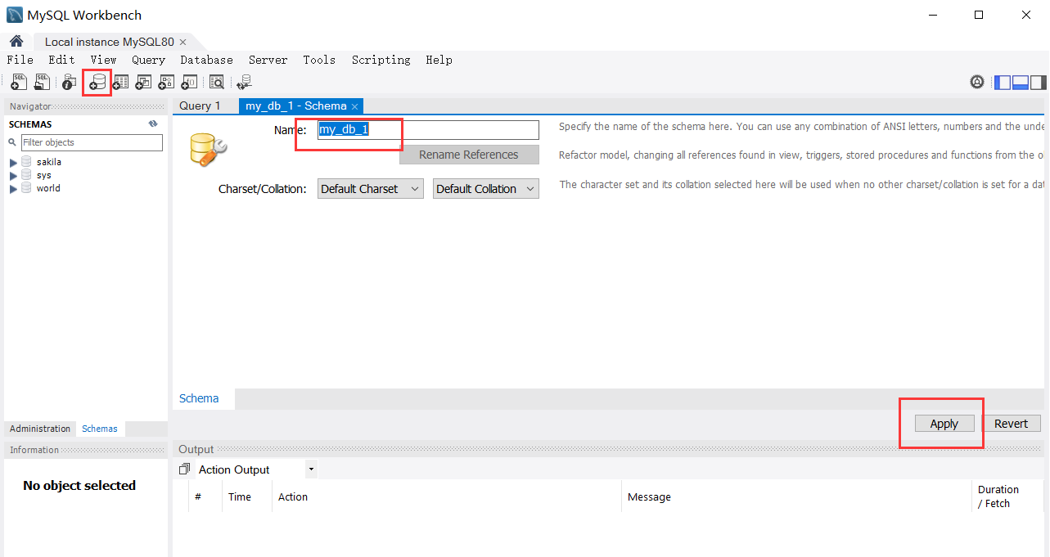Search table data toolbar icon
This screenshot has height=557, width=1050.
(217, 82)
